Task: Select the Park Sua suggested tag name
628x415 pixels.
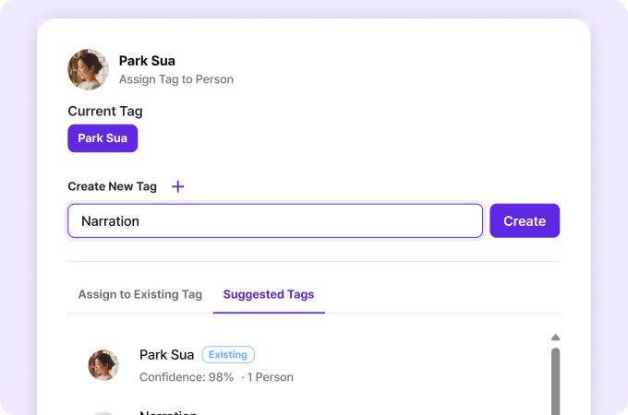Action: 167,354
